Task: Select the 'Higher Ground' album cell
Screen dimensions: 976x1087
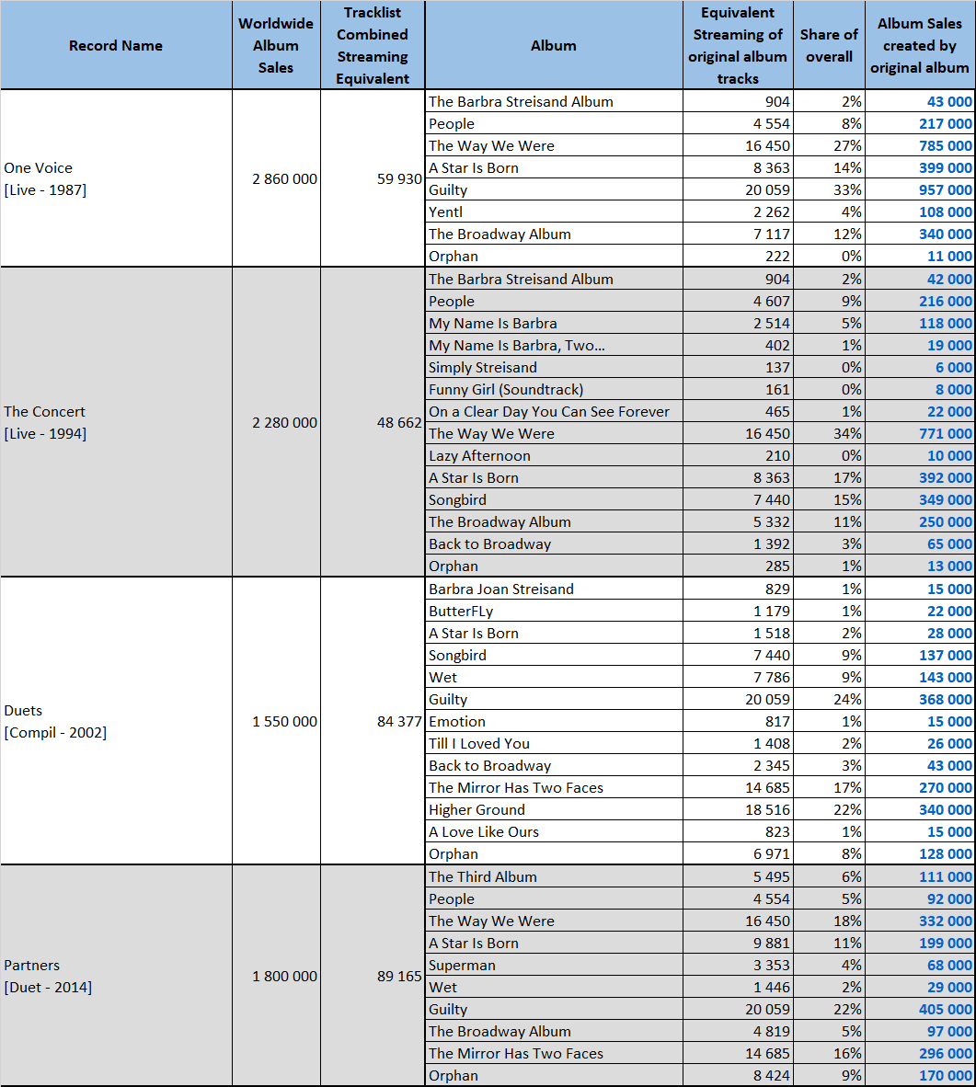Action: [x=554, y=809]
